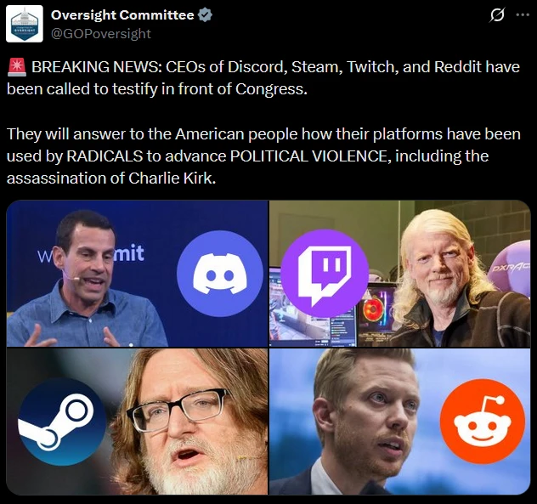537x504 pixels.
Task: Open the photo of long-haired blond man
Action: point(399,274)
